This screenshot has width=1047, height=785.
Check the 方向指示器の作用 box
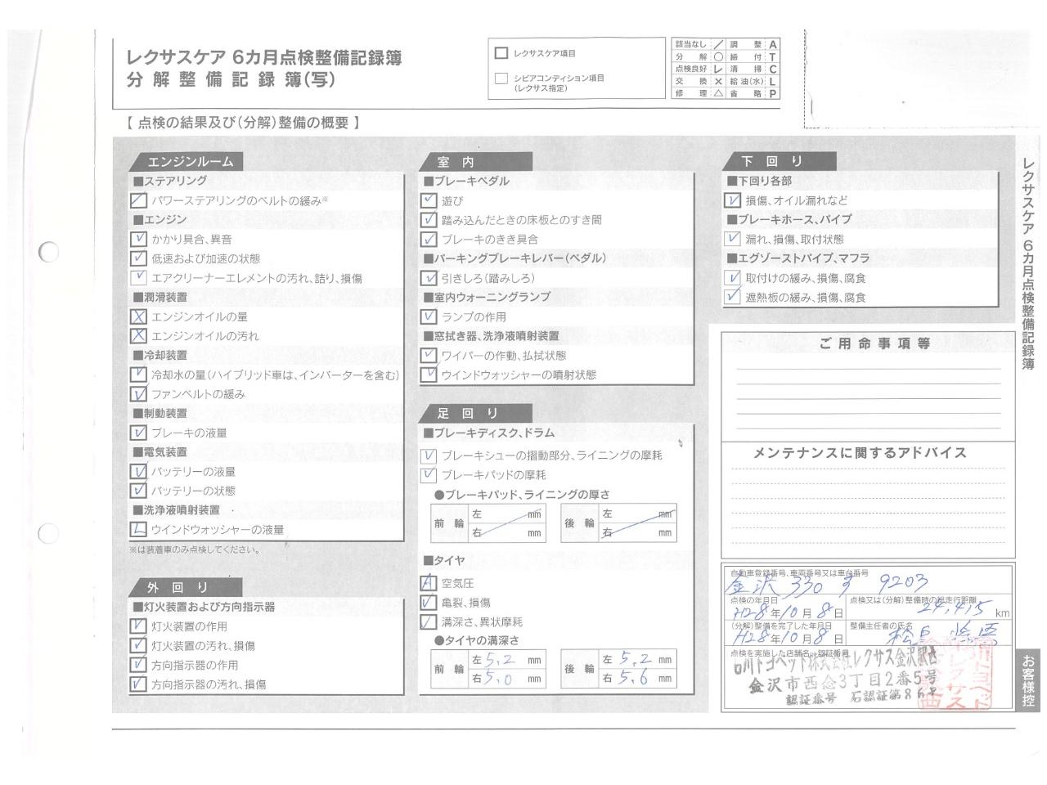(138, 665)
